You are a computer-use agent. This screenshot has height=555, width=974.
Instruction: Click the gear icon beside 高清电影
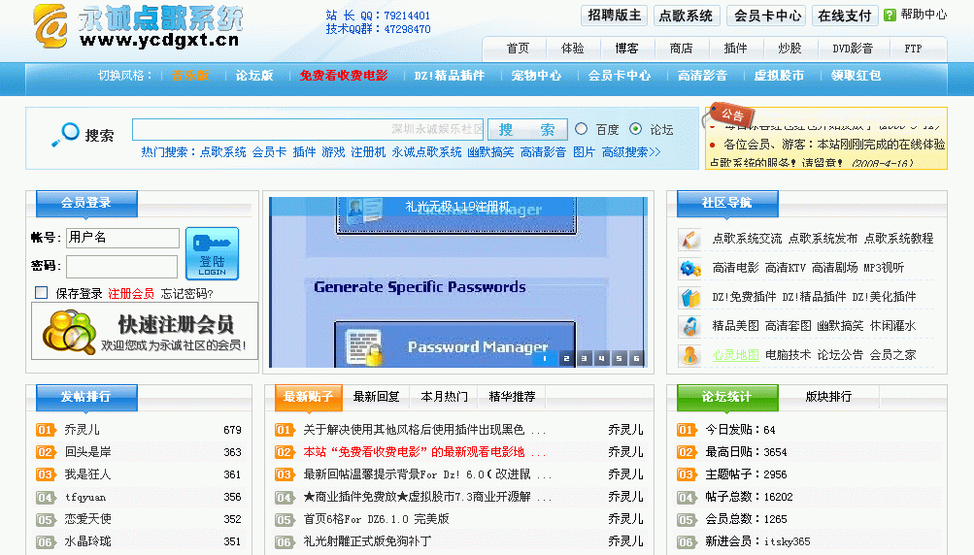tap(689, 268)
